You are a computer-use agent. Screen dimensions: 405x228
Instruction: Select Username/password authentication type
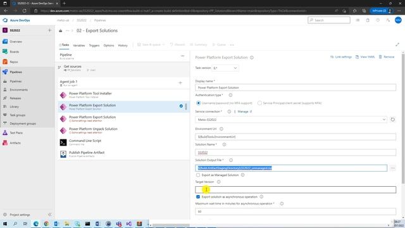(198, 103)
